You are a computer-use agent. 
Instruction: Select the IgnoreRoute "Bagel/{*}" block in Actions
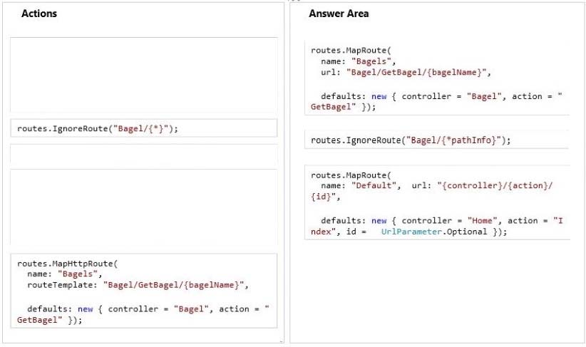[x=144, y=128]
